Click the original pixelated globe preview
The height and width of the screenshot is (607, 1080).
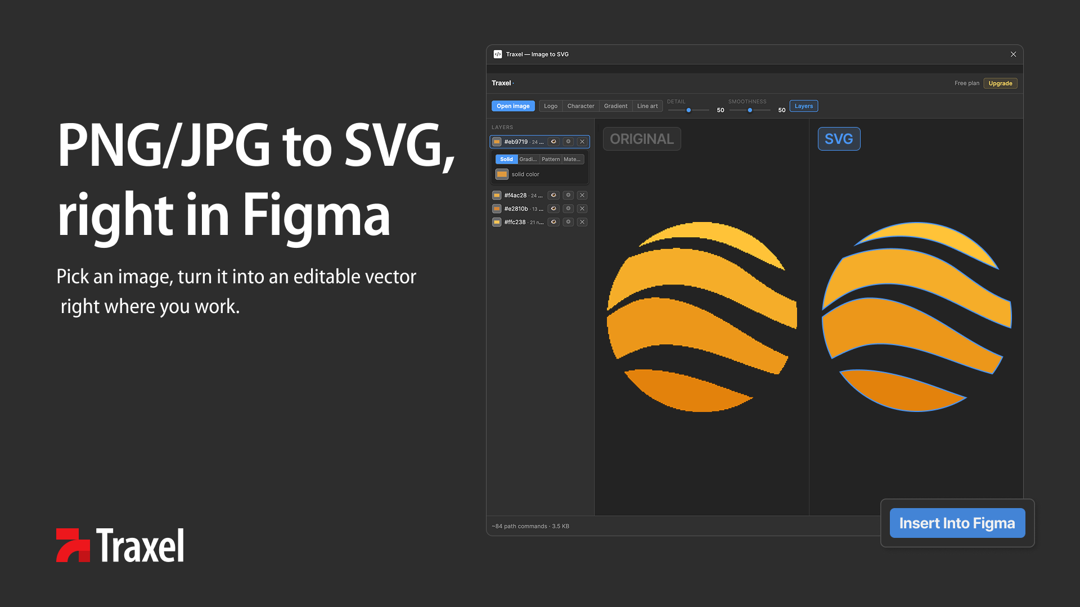[701, 317]
